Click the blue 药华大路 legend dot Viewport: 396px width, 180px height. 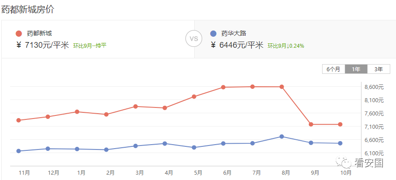(x=213, y=33)
